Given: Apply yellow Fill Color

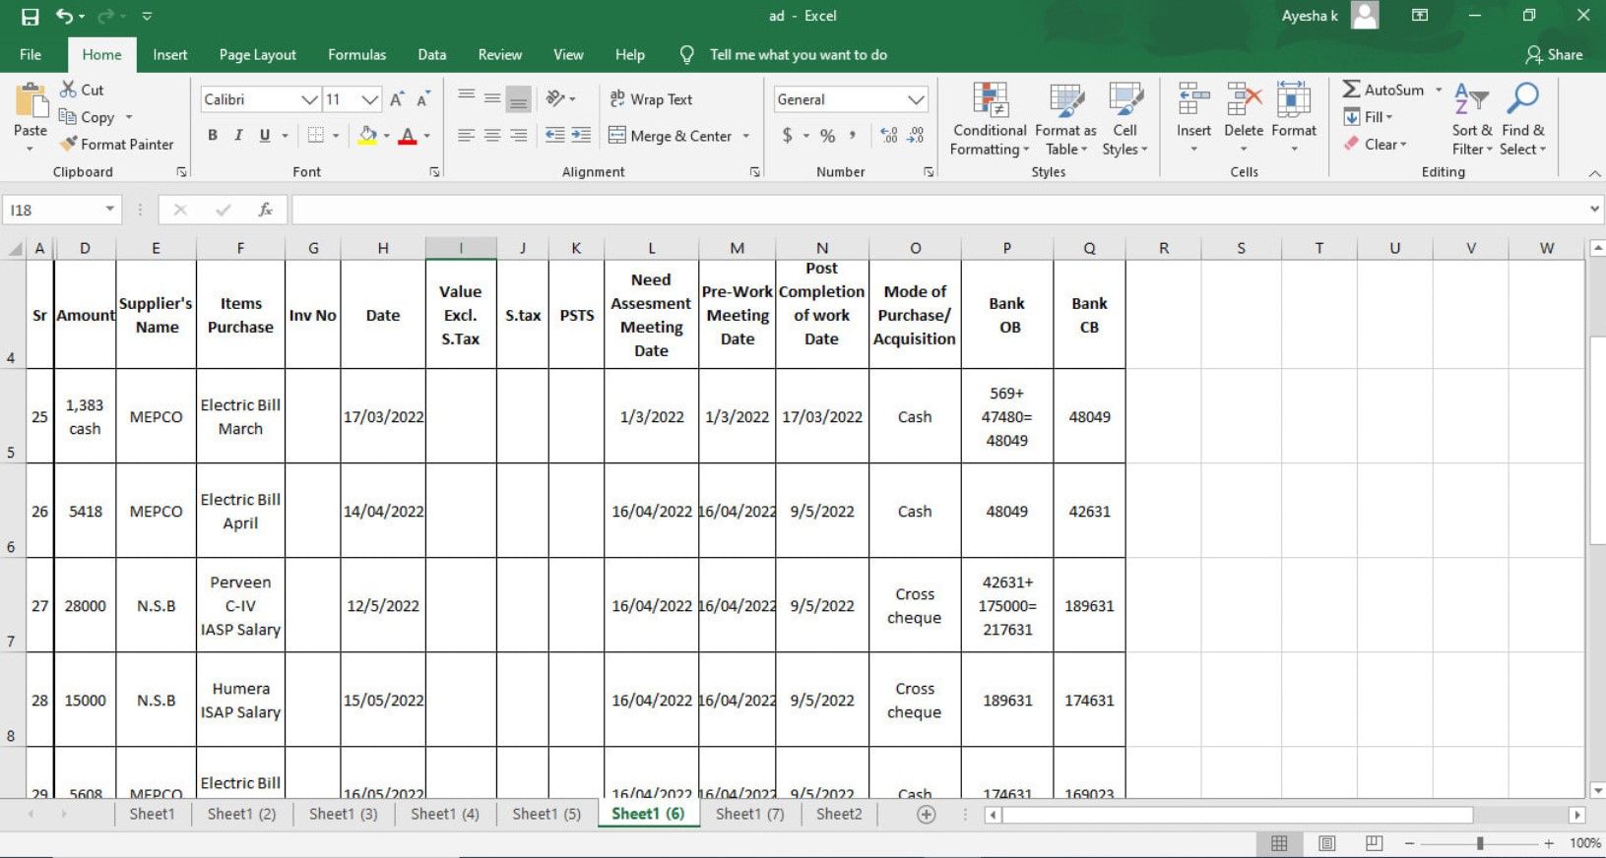Looking at the screenshot, I should (367, 135).
